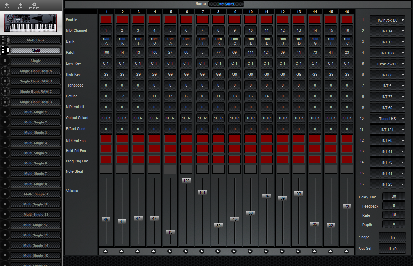This screenshot has height=266, width=413.
Task: Click the Put arrow icon
Action: click(7, 5)
